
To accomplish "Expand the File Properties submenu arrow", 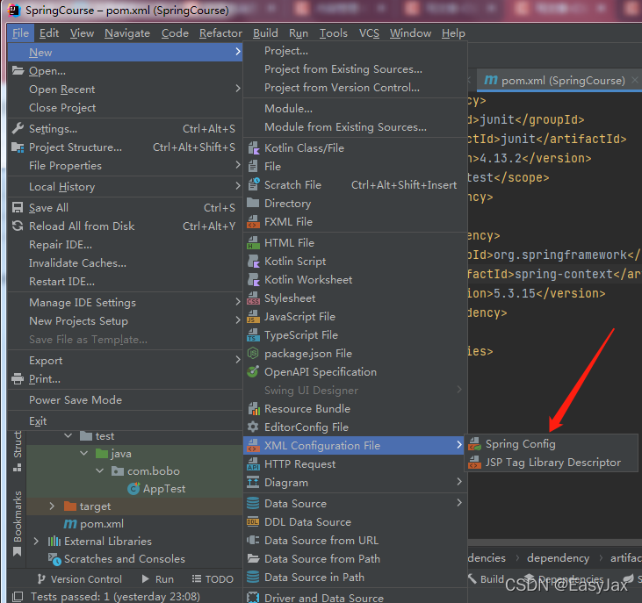I will tap(238, 165).
